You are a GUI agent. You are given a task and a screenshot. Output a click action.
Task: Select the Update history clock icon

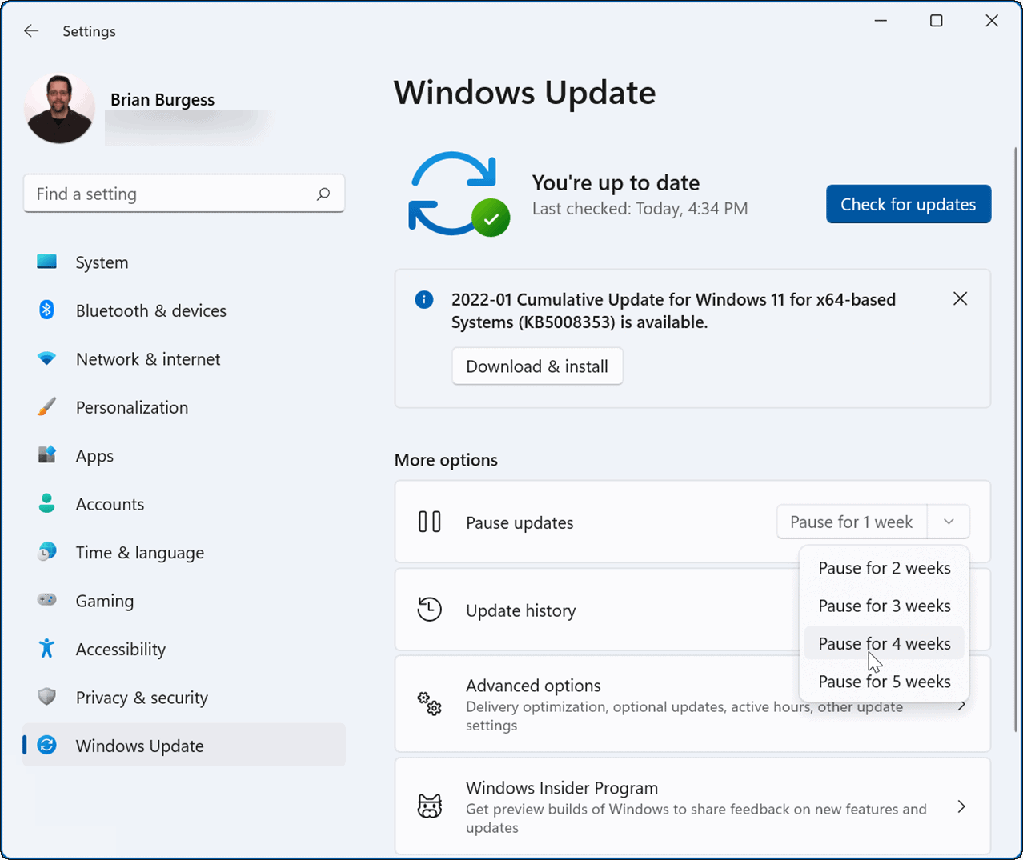click(430, 609)
